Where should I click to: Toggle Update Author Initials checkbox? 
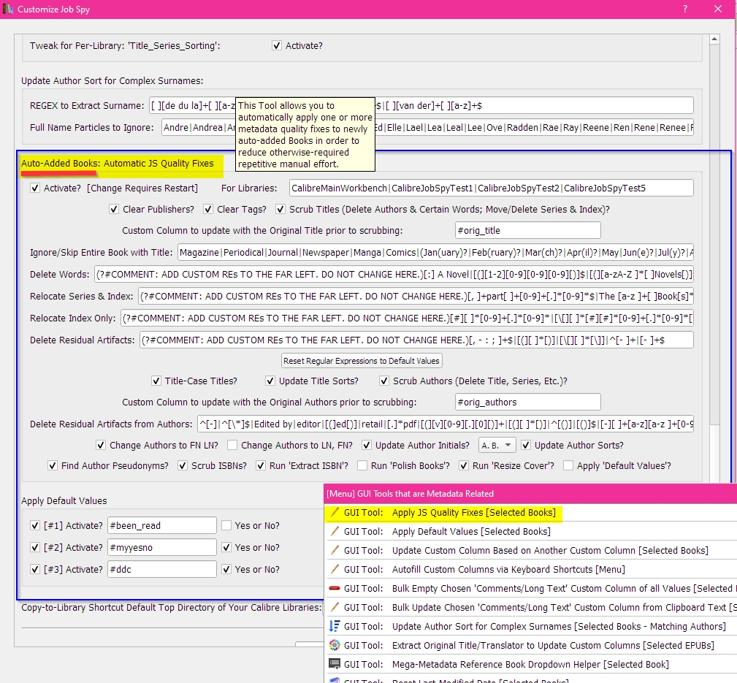(367, 445)
